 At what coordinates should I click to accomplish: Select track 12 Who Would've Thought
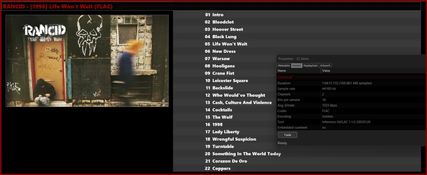pyautogui.click(x=225, y=96)
